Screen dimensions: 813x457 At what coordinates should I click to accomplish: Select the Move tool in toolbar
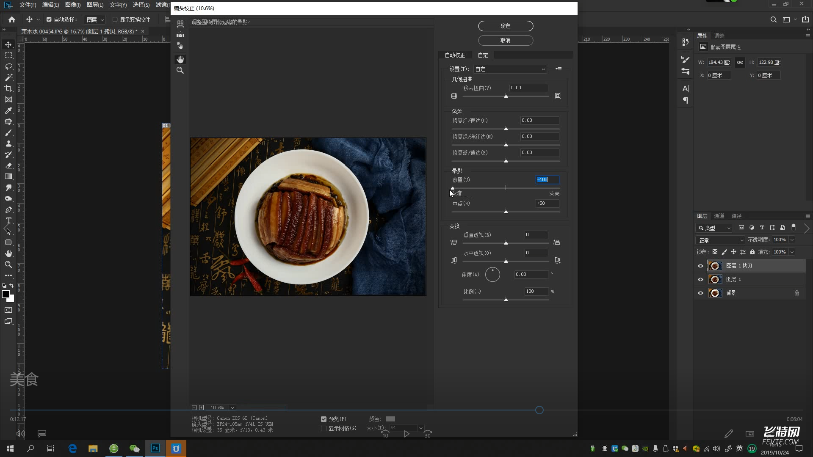[x=8, y=44]
